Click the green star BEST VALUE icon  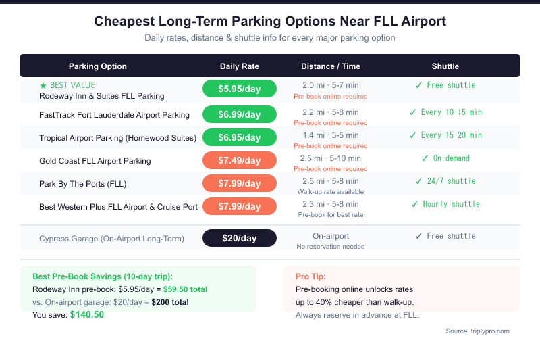tap(43, 86)
